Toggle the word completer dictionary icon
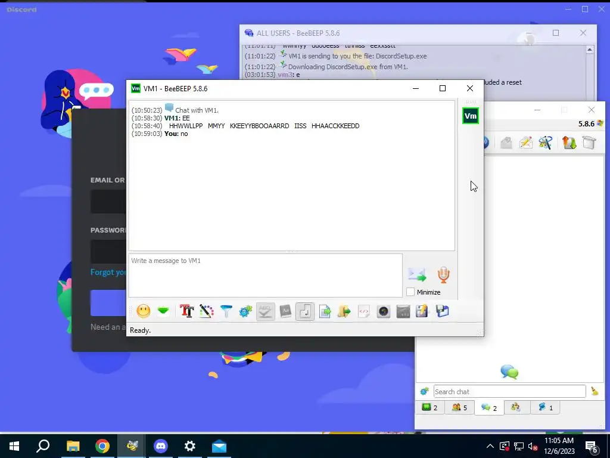The width and height of the screenshot is (610, 458). coord(285,311)
